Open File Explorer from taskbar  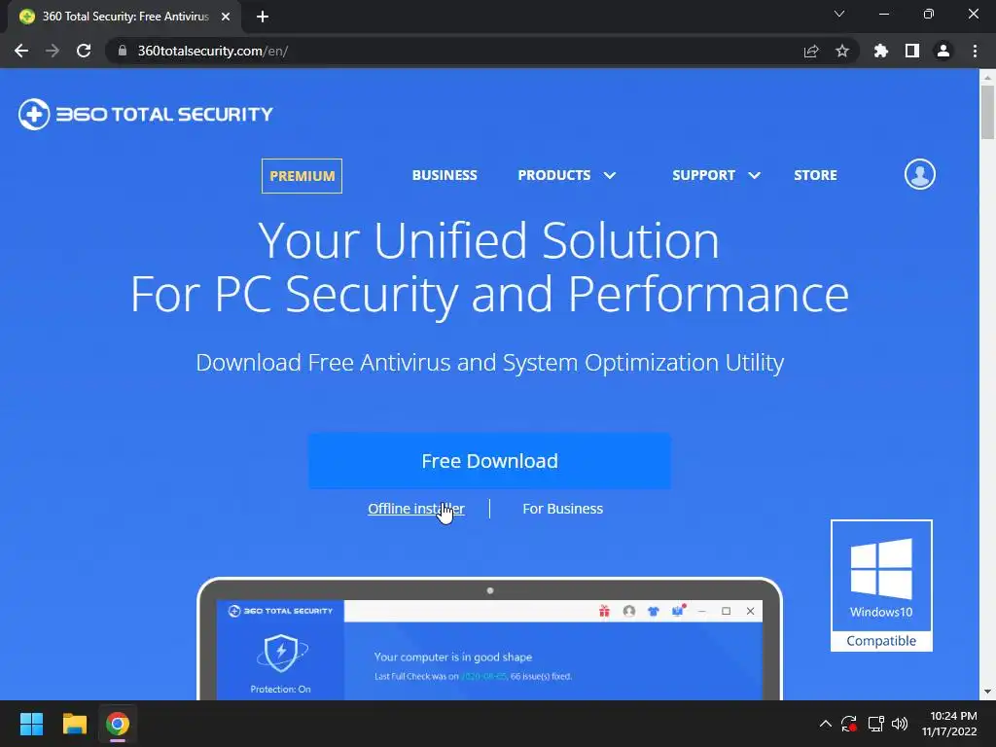[x=74, y=724]
